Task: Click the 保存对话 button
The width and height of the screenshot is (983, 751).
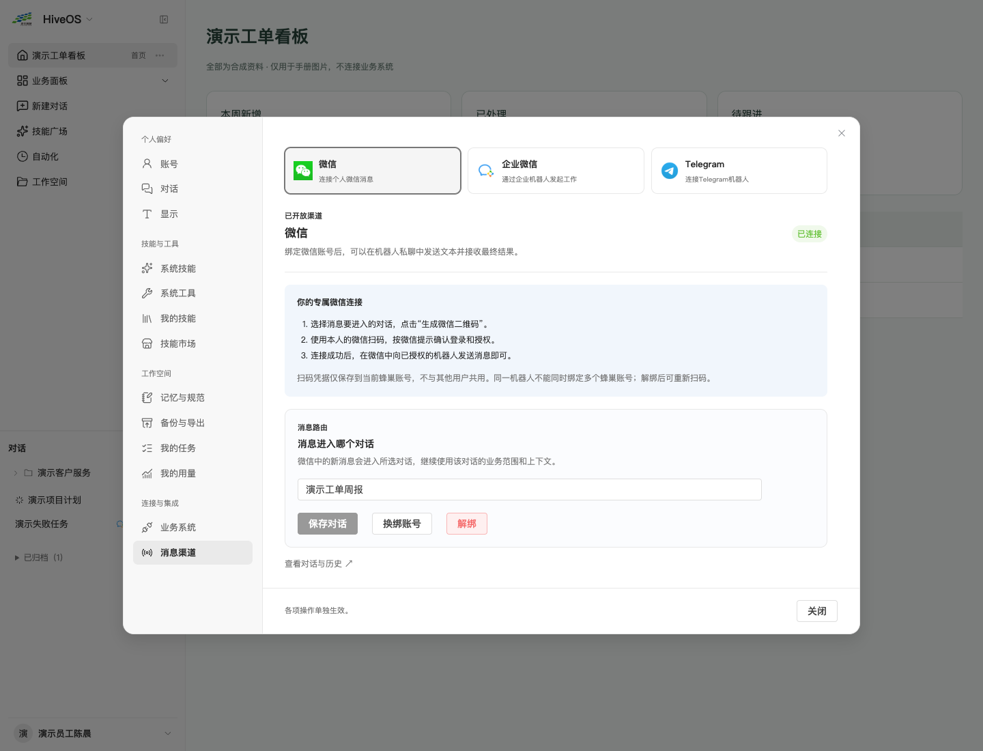Action: click(328, 524)
